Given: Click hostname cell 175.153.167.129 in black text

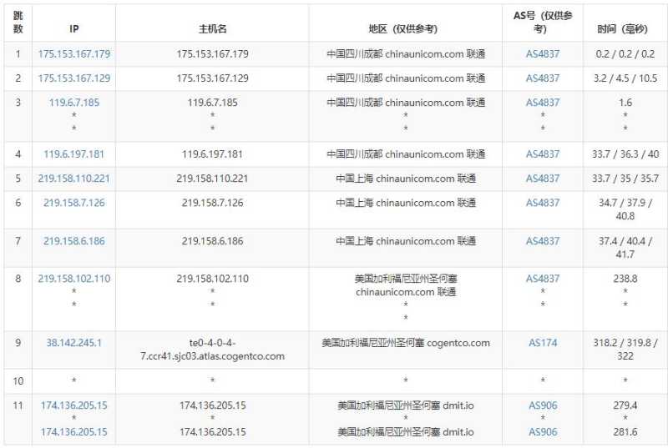Looking at the screenshot, I should click(213, 78).
